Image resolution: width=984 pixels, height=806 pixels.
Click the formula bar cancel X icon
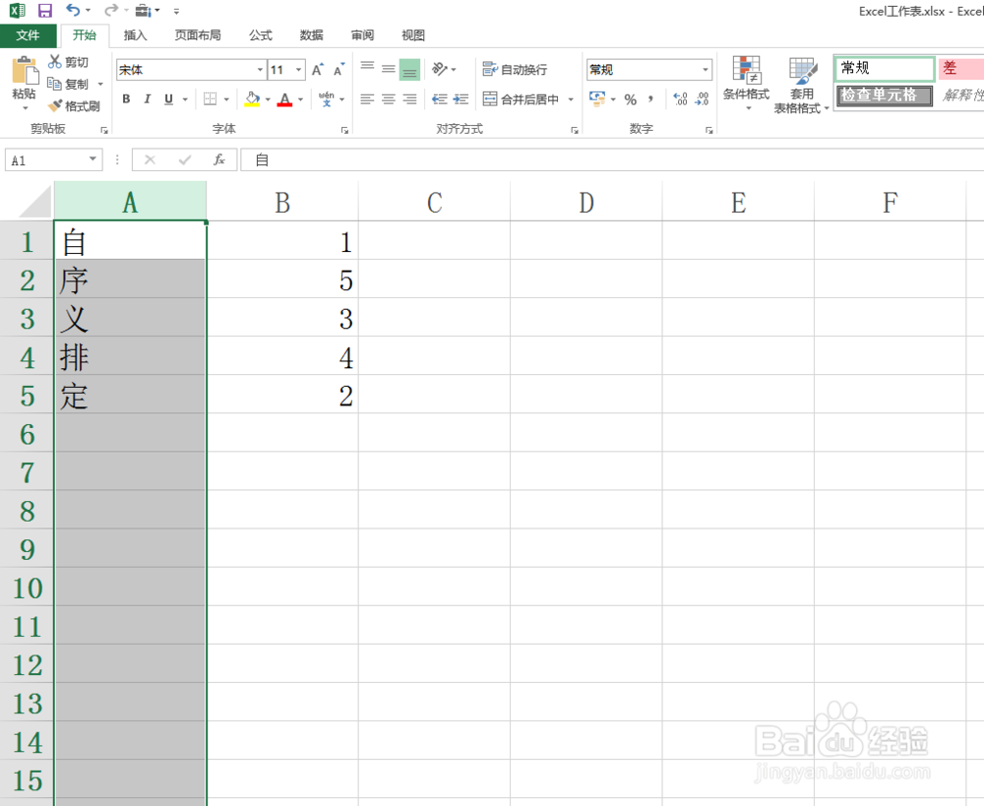tap(150, 159)
